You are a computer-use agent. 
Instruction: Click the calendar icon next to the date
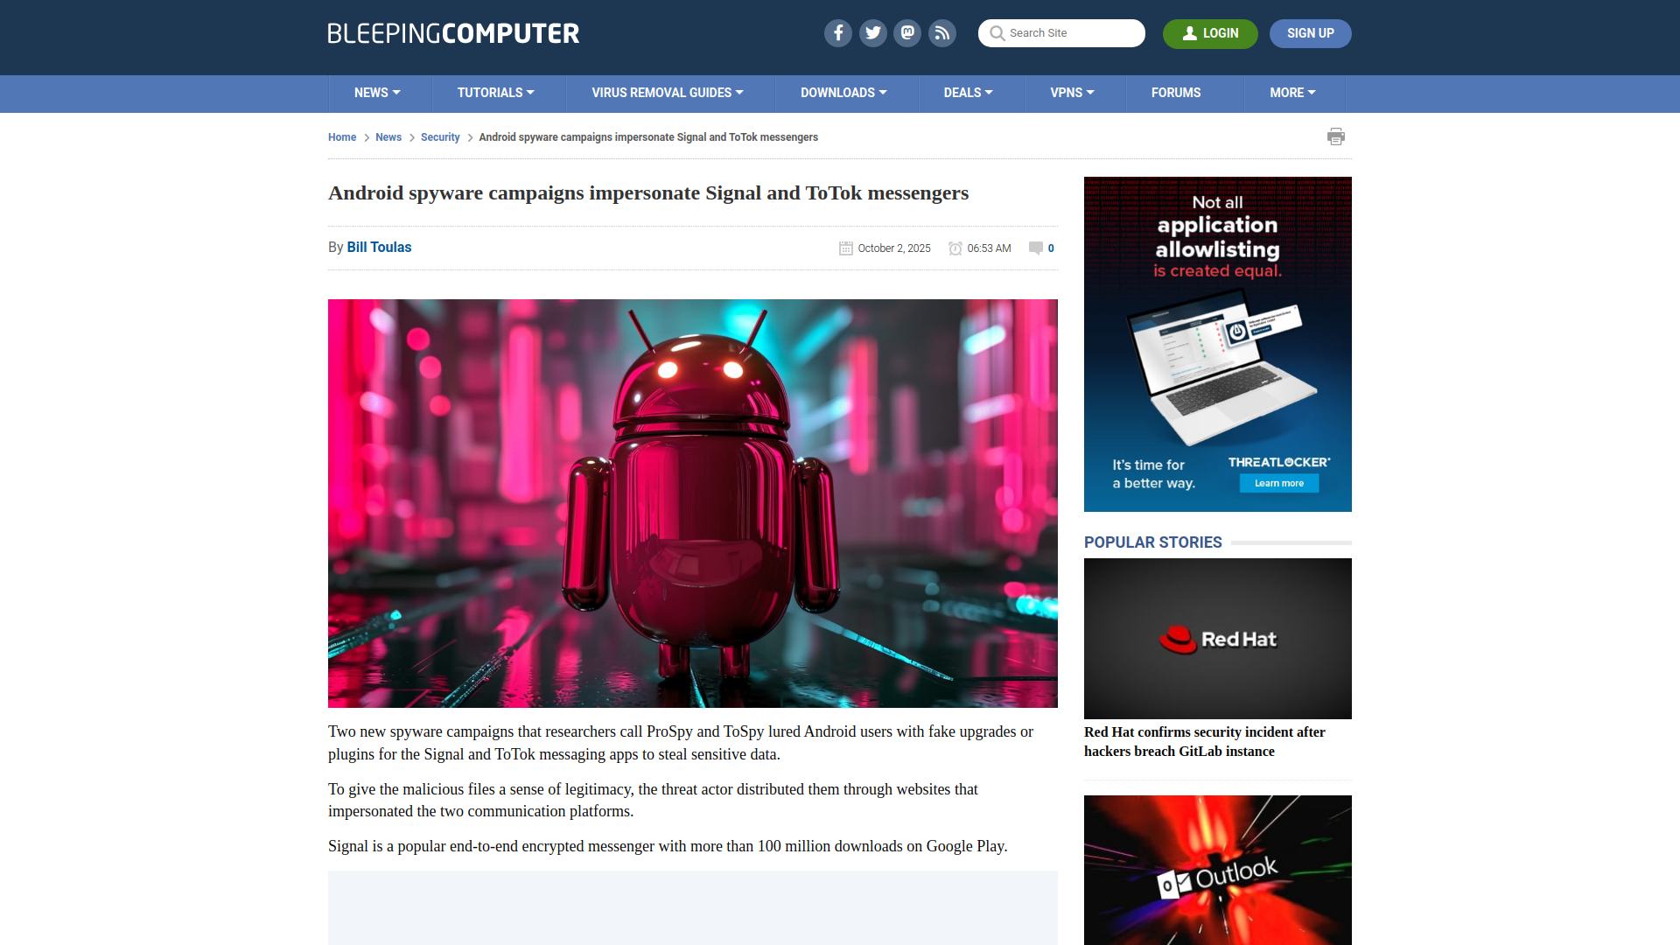coord(845,248)
